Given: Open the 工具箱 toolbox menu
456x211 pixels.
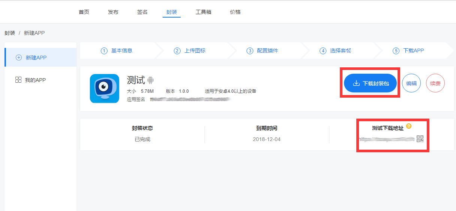Looking at the screenshot, I should (x=203, y=12).
